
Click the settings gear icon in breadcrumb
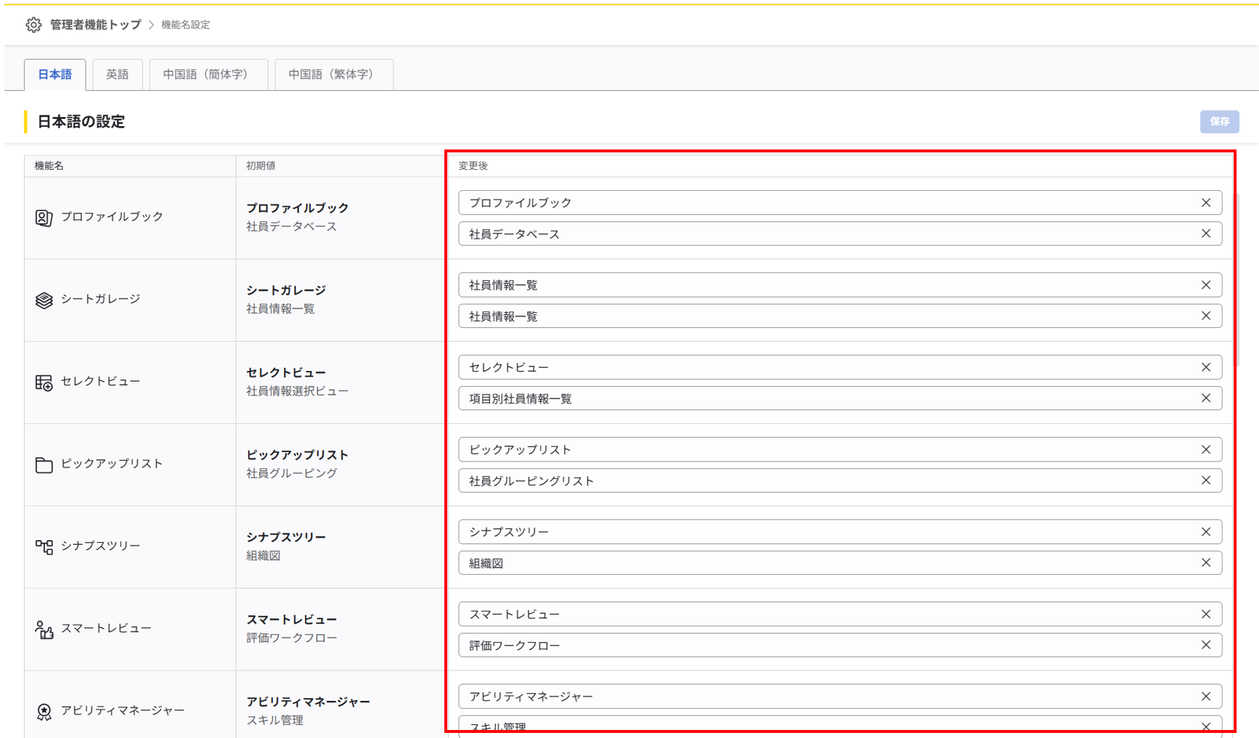33,25
